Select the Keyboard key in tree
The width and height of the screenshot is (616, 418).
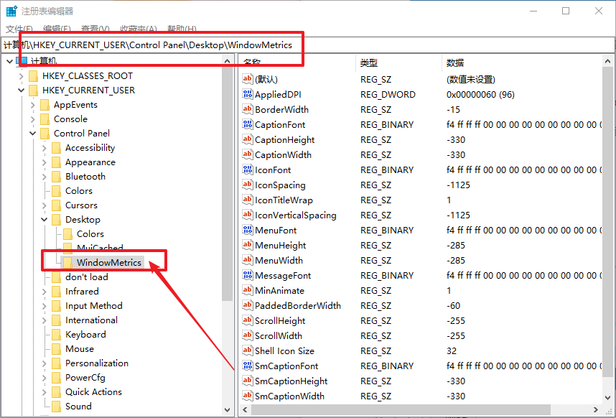point(85,334)
